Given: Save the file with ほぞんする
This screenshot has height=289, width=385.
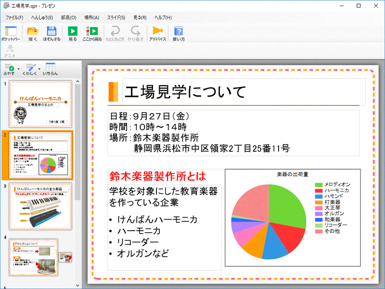Looking at the screenshot, I should pyautogui.click(x=51, y=33).
